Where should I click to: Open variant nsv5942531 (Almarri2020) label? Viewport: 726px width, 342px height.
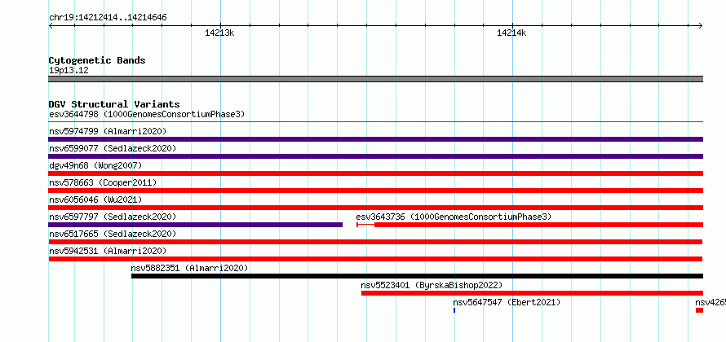coord(108,251)
